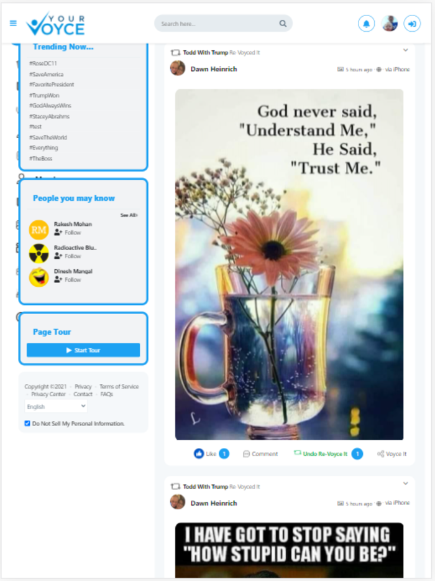
Task: Click the Comment icon under flower post
Action: 246,454
